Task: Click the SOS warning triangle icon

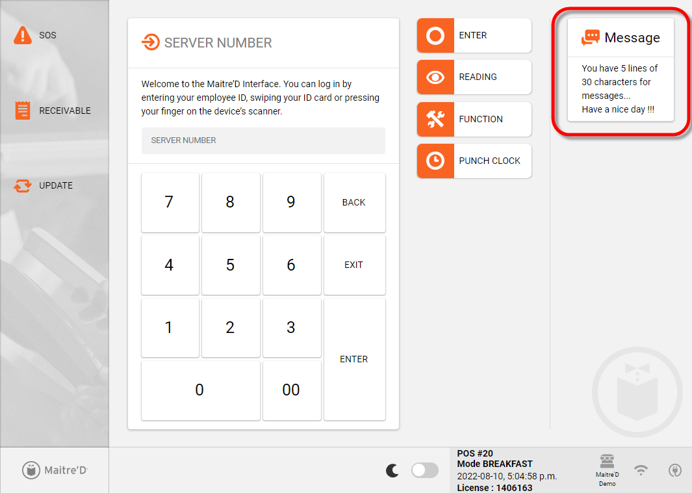Action: point(23,35)
